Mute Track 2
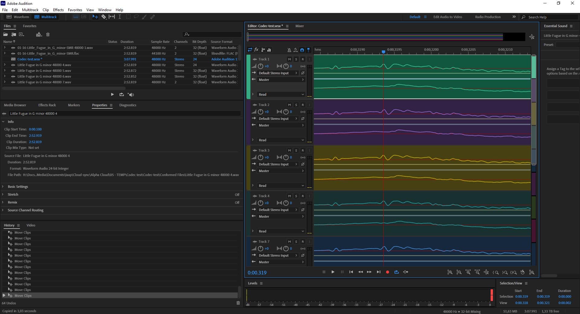580x314 pixels. pyautogui.click(x=289, y=105)
